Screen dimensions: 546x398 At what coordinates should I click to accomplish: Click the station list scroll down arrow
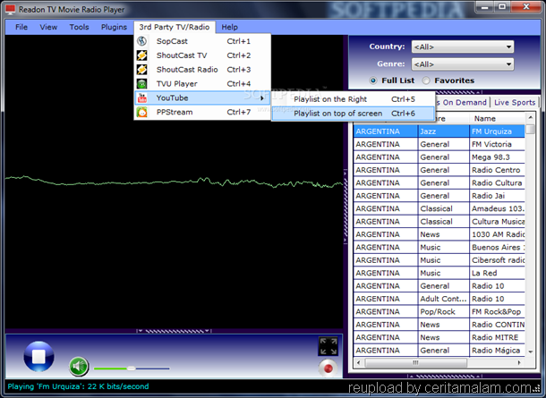[530, 351]
